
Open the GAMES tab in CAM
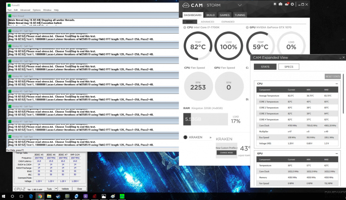coord(224,15)
